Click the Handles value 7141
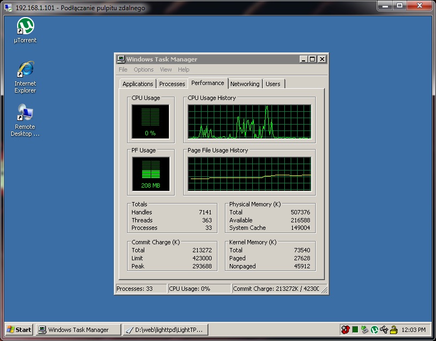 pyautogui.click(x=205, y=212)
